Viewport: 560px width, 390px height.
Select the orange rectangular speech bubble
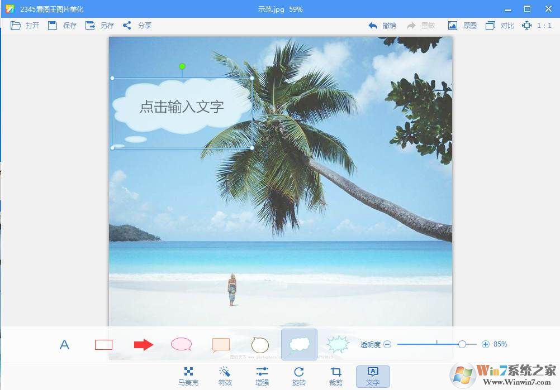(x=221, y=345)
